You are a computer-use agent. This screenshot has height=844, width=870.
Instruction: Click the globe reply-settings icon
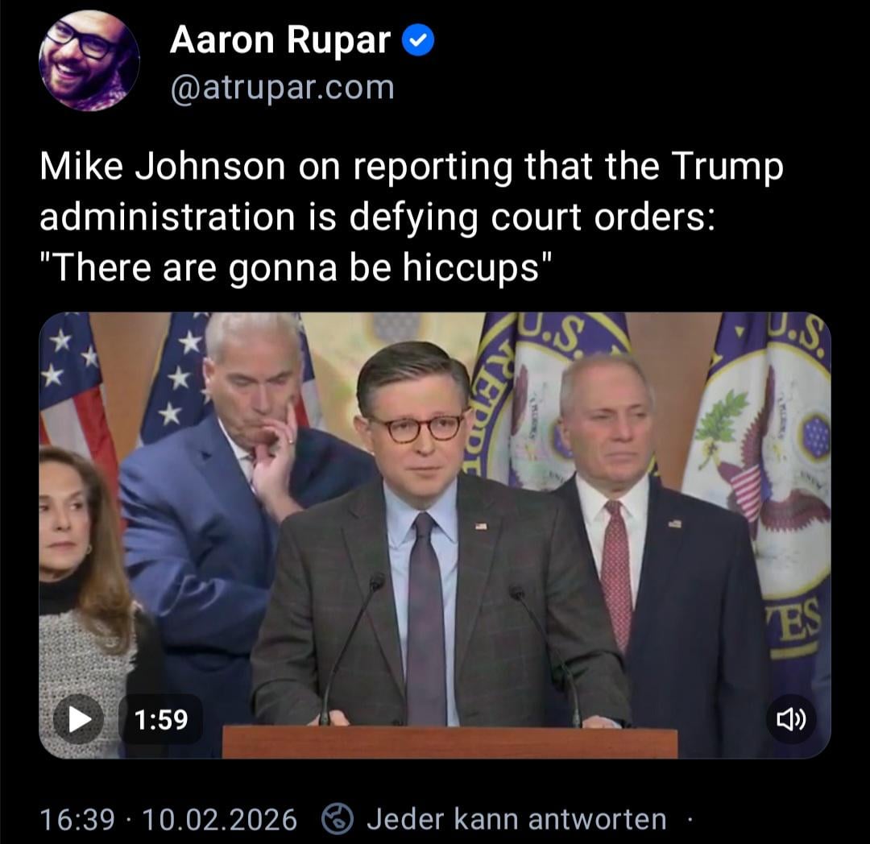point(338,819)
